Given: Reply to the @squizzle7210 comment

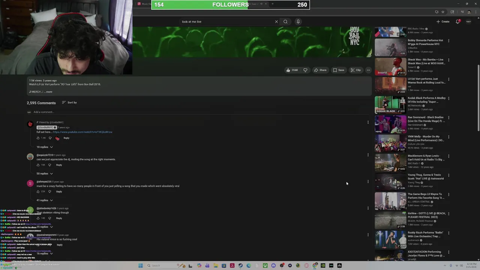Looking at the screenshot, I should click(x=59, y=165).
